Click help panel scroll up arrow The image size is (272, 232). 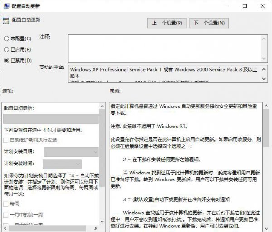(x=266, y=106)
